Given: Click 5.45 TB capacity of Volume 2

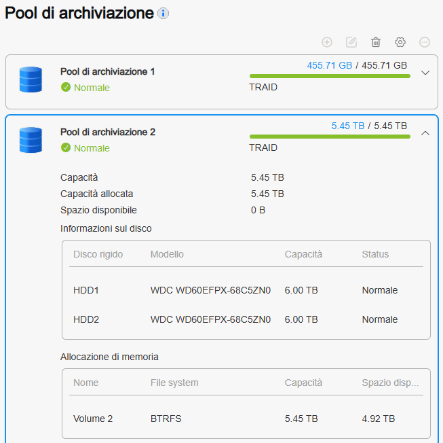Looking at the screenshot, I should (x=301, y=419).
